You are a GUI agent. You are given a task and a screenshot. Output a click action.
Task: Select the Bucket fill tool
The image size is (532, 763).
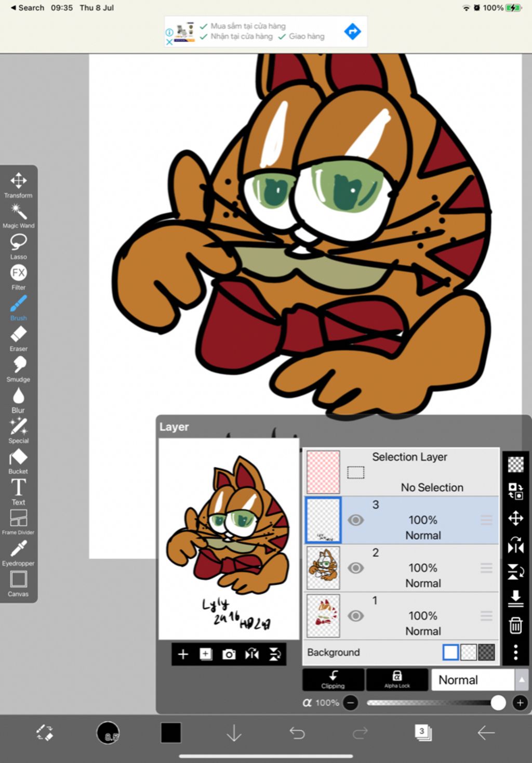coord(18,461)
